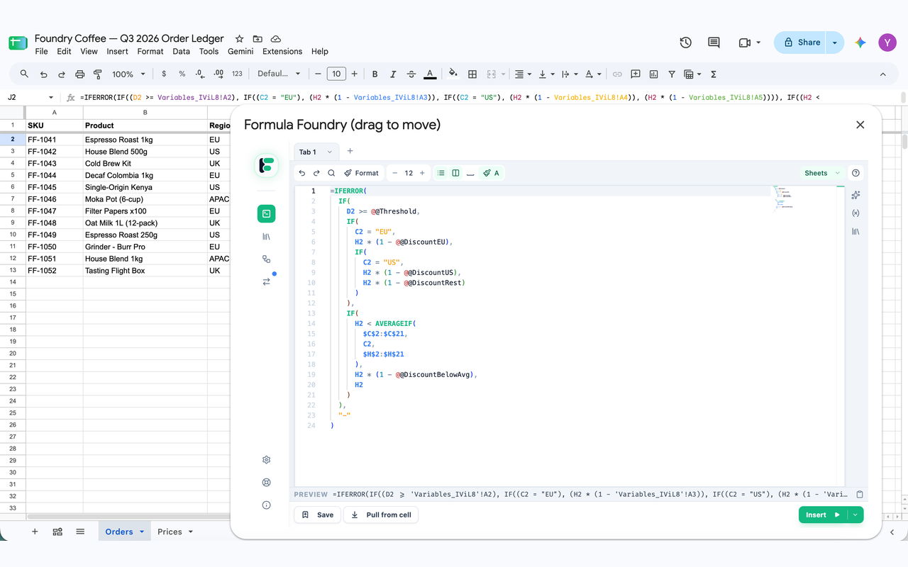Open the zoom 100% dropdown
The height and width of the screenshot is (567, 908).
[x=128, y=74]
